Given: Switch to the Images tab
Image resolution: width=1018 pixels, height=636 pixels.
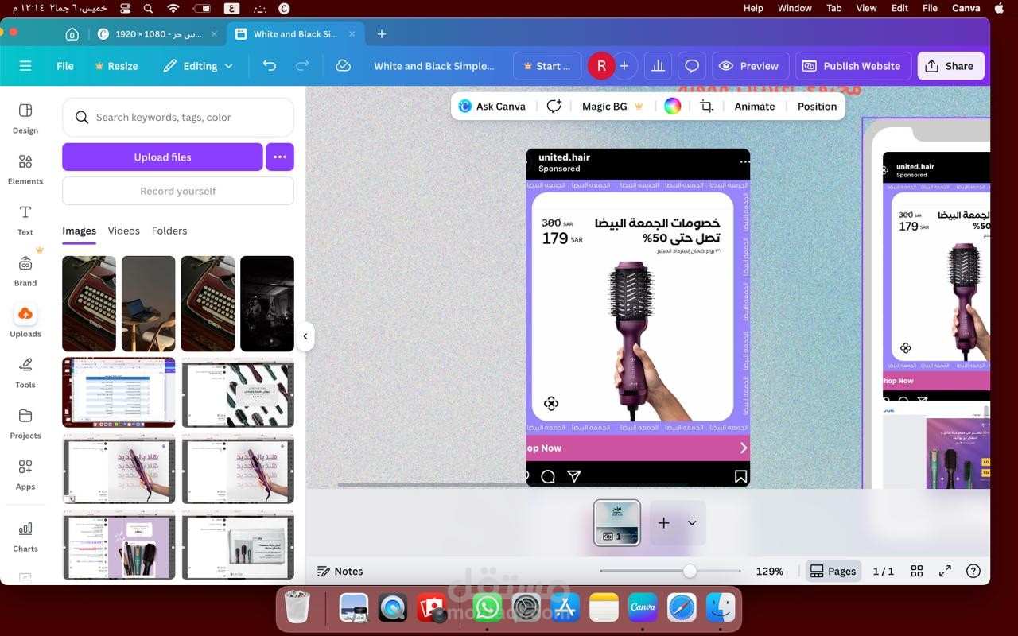Looking at the screenshot, I should point(80,231).
